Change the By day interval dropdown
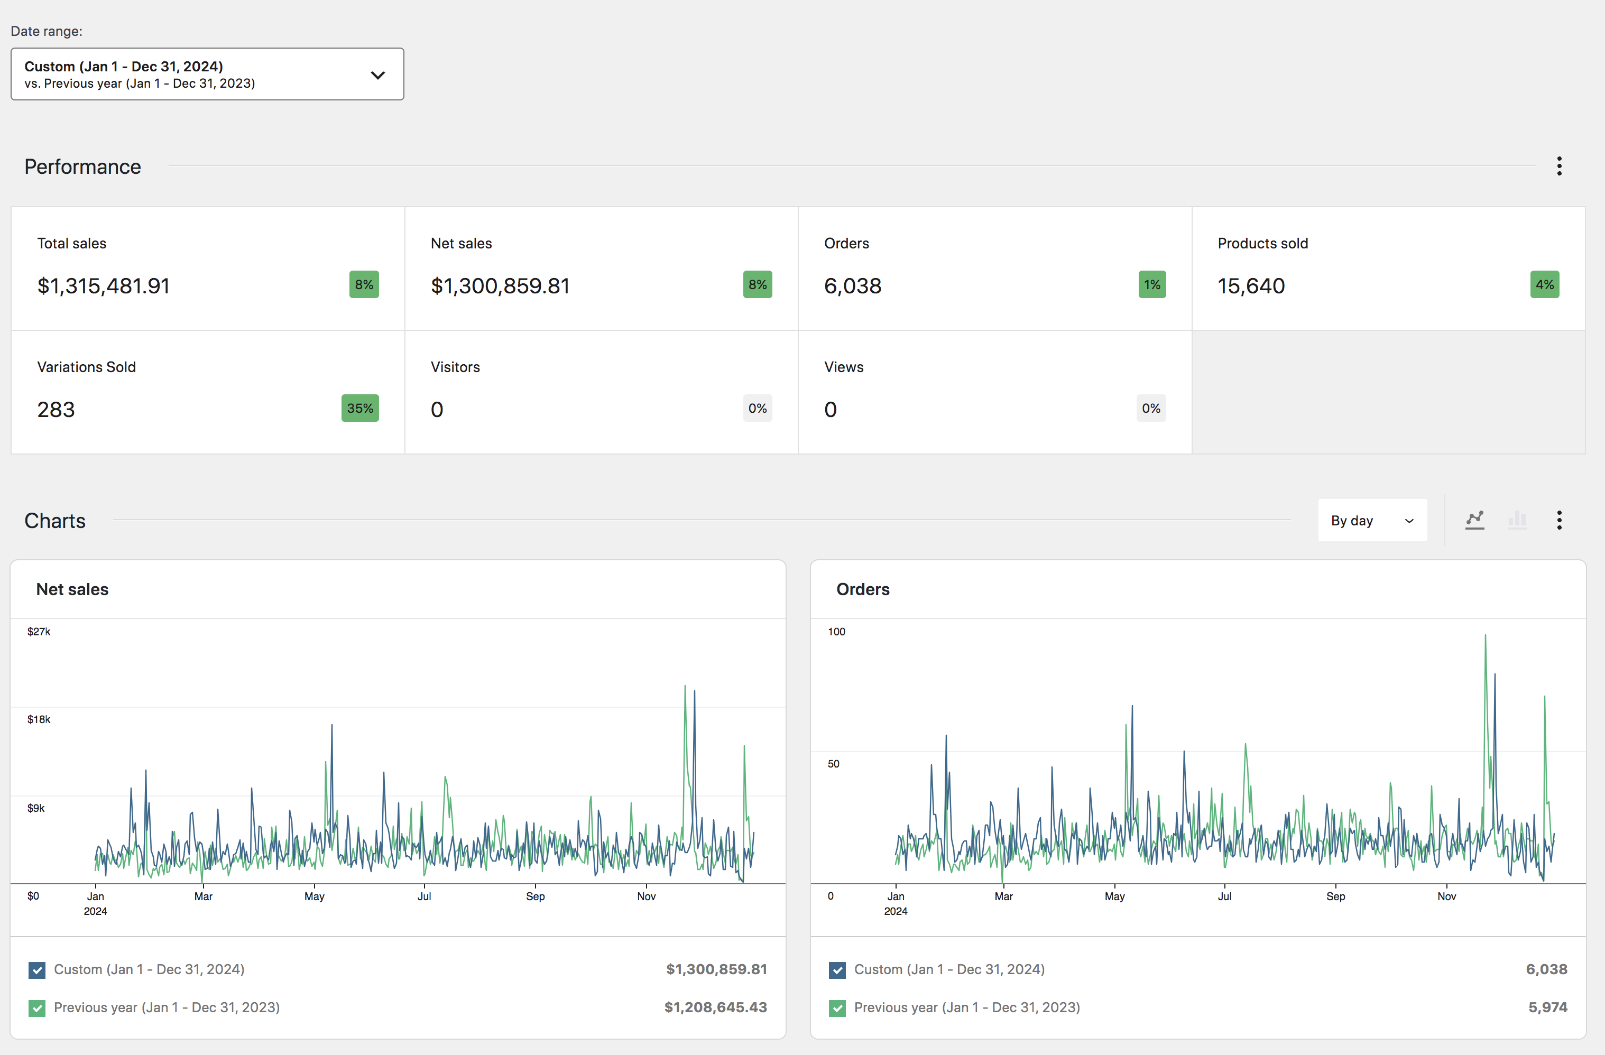 tap(1372, 521)
